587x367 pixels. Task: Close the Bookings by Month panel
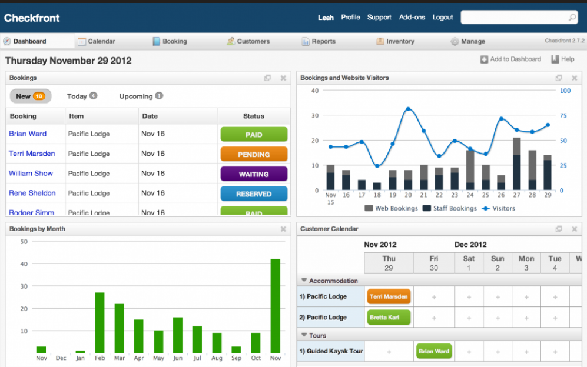pyautogui.click(x=283, y=229)
